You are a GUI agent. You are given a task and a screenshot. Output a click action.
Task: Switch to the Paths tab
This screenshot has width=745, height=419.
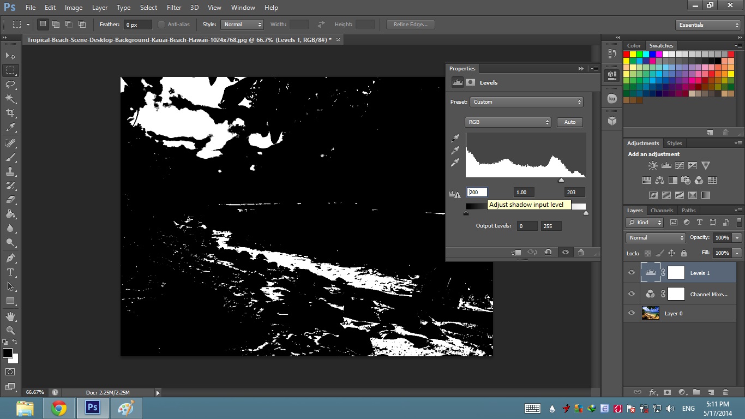tap(689, 211)
